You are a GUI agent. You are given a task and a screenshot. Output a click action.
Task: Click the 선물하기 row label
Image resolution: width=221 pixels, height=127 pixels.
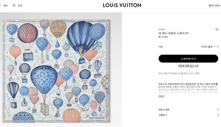(163, 115)
